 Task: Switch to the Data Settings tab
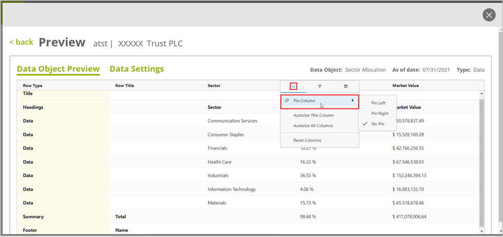point(137,69)
